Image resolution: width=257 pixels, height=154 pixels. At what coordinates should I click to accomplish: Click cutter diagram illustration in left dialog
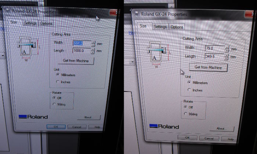point(29,49)
